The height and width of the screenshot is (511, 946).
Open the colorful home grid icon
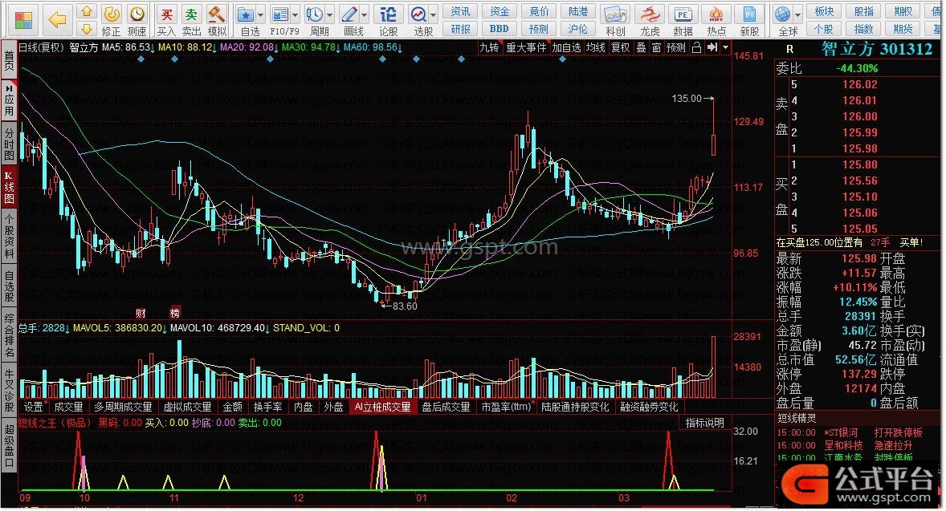click(x=23, y=19)
